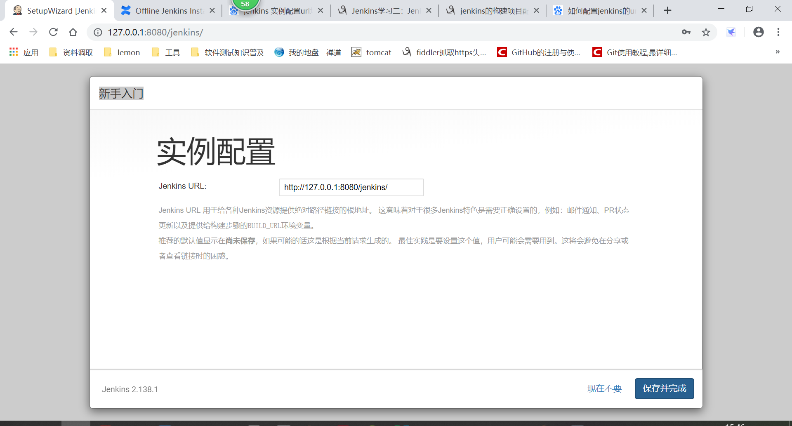The height and width of the screenshot is (426, 792).
Task: Open a new tab with the plus button
Action: pyautogui.click(x=667, y=10)
